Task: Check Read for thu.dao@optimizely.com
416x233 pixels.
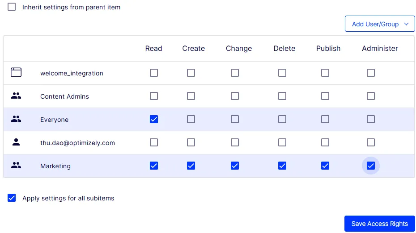Action: tap(154, 143)
